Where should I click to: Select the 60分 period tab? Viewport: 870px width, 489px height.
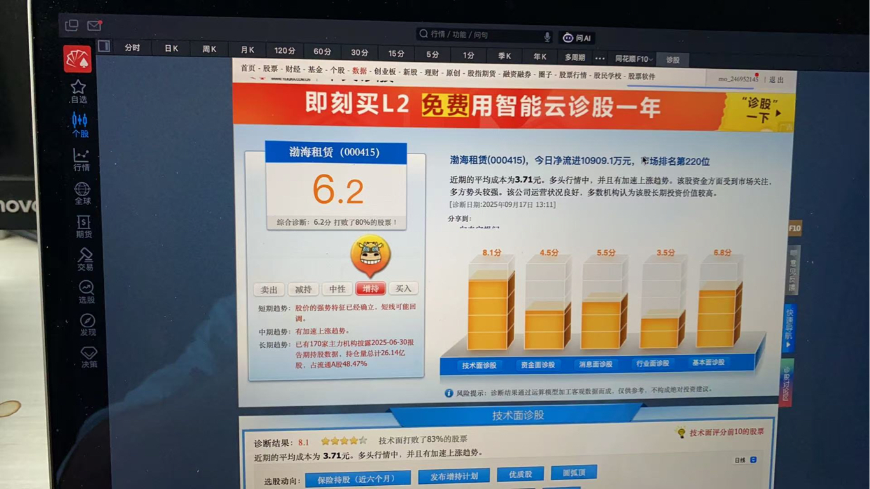point(322,51)
